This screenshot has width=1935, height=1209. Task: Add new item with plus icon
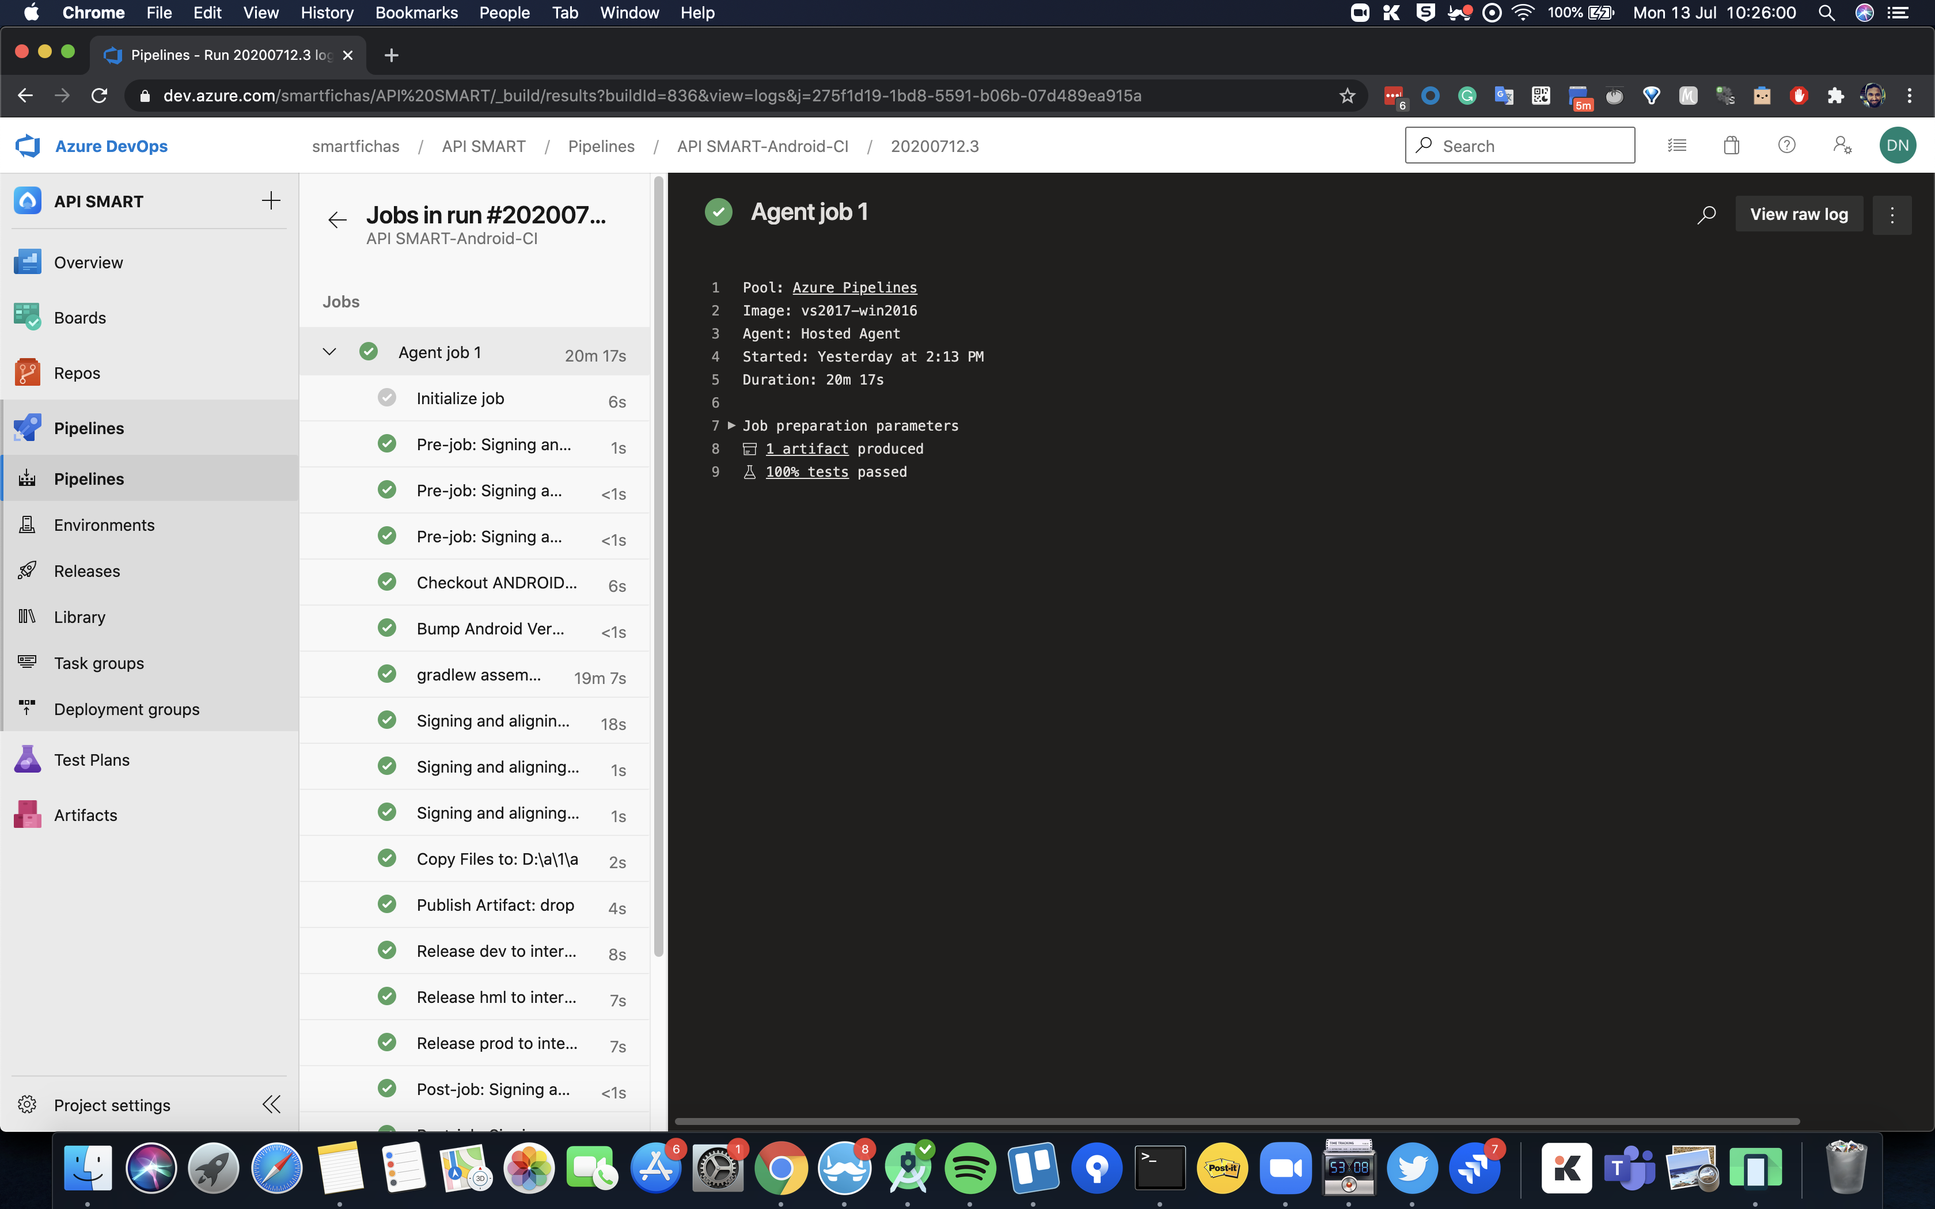point(271,201)
